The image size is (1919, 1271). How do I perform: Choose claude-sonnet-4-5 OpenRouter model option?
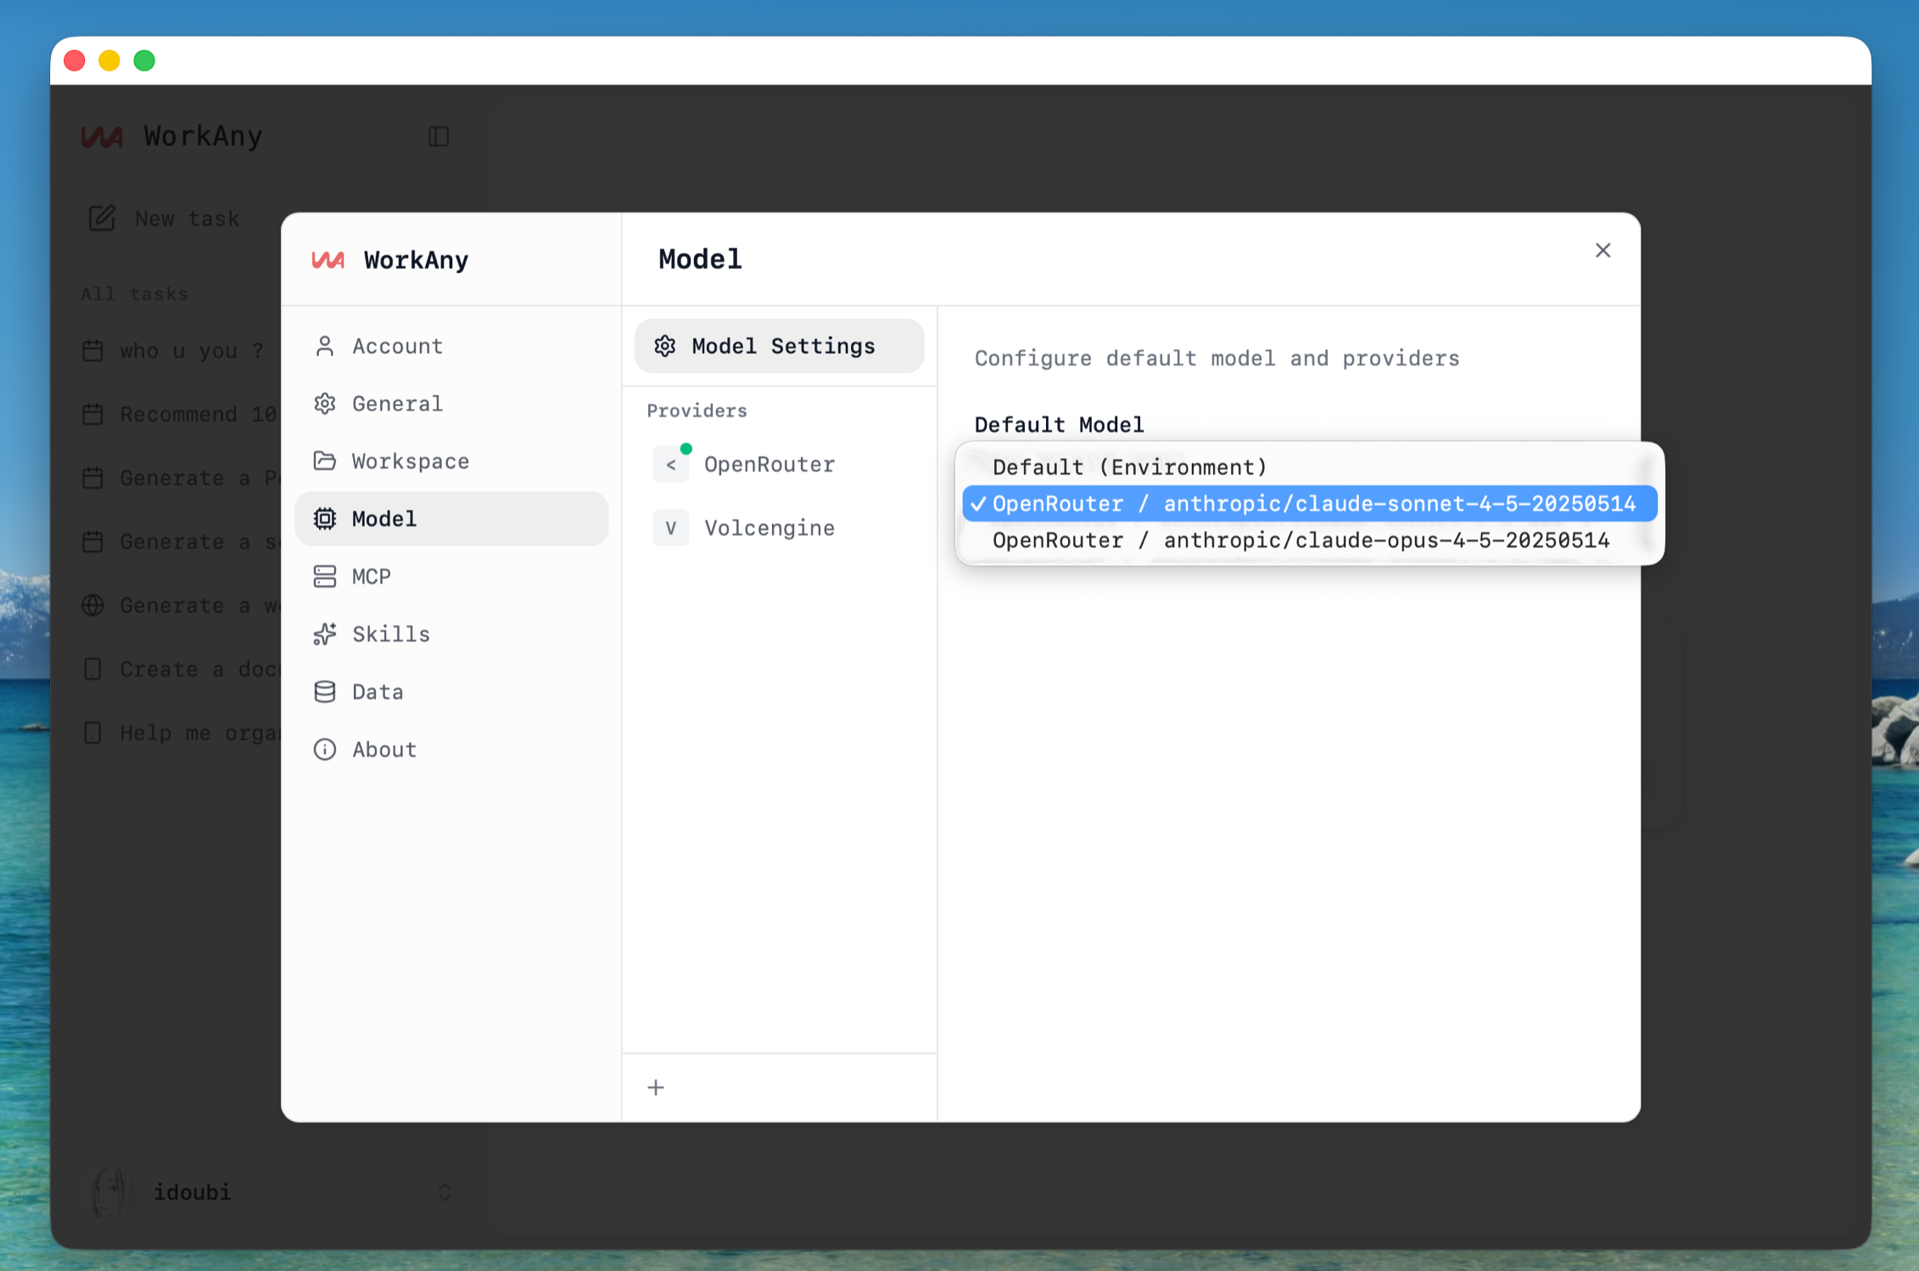[x=1312, y=504]
